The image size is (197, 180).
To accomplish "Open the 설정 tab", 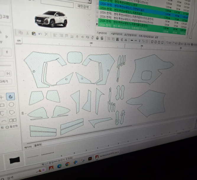I will pyautogui.click(x=157, y=37).
